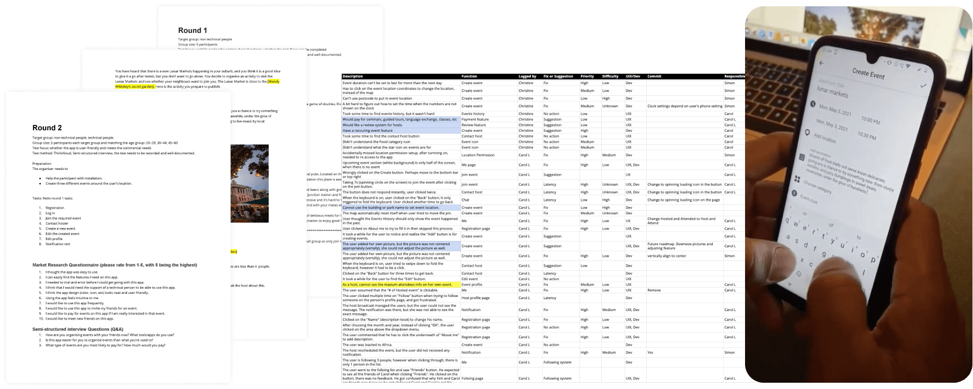
Task: Tap the description lines icon on the phone
Action: click(x=802, y=157)
